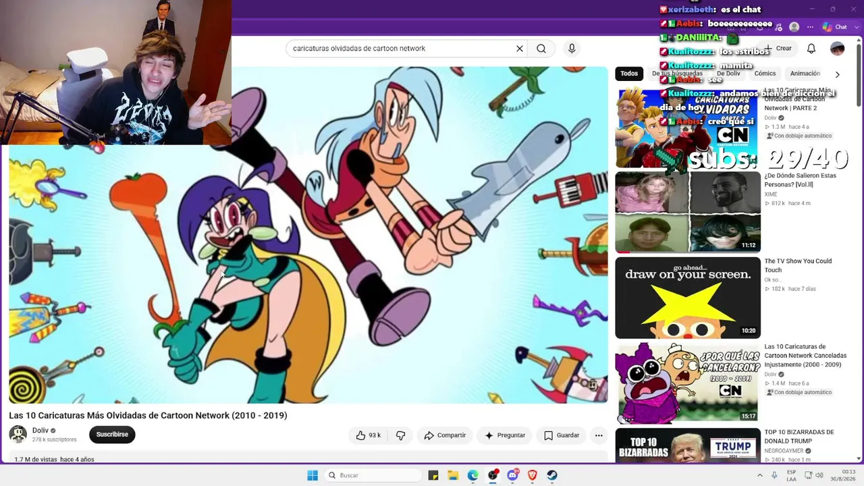Open the three-dot more actions menu under the video
Viewport: 864px width, 486px height.
pyautogui.click(x=599, y=435)
